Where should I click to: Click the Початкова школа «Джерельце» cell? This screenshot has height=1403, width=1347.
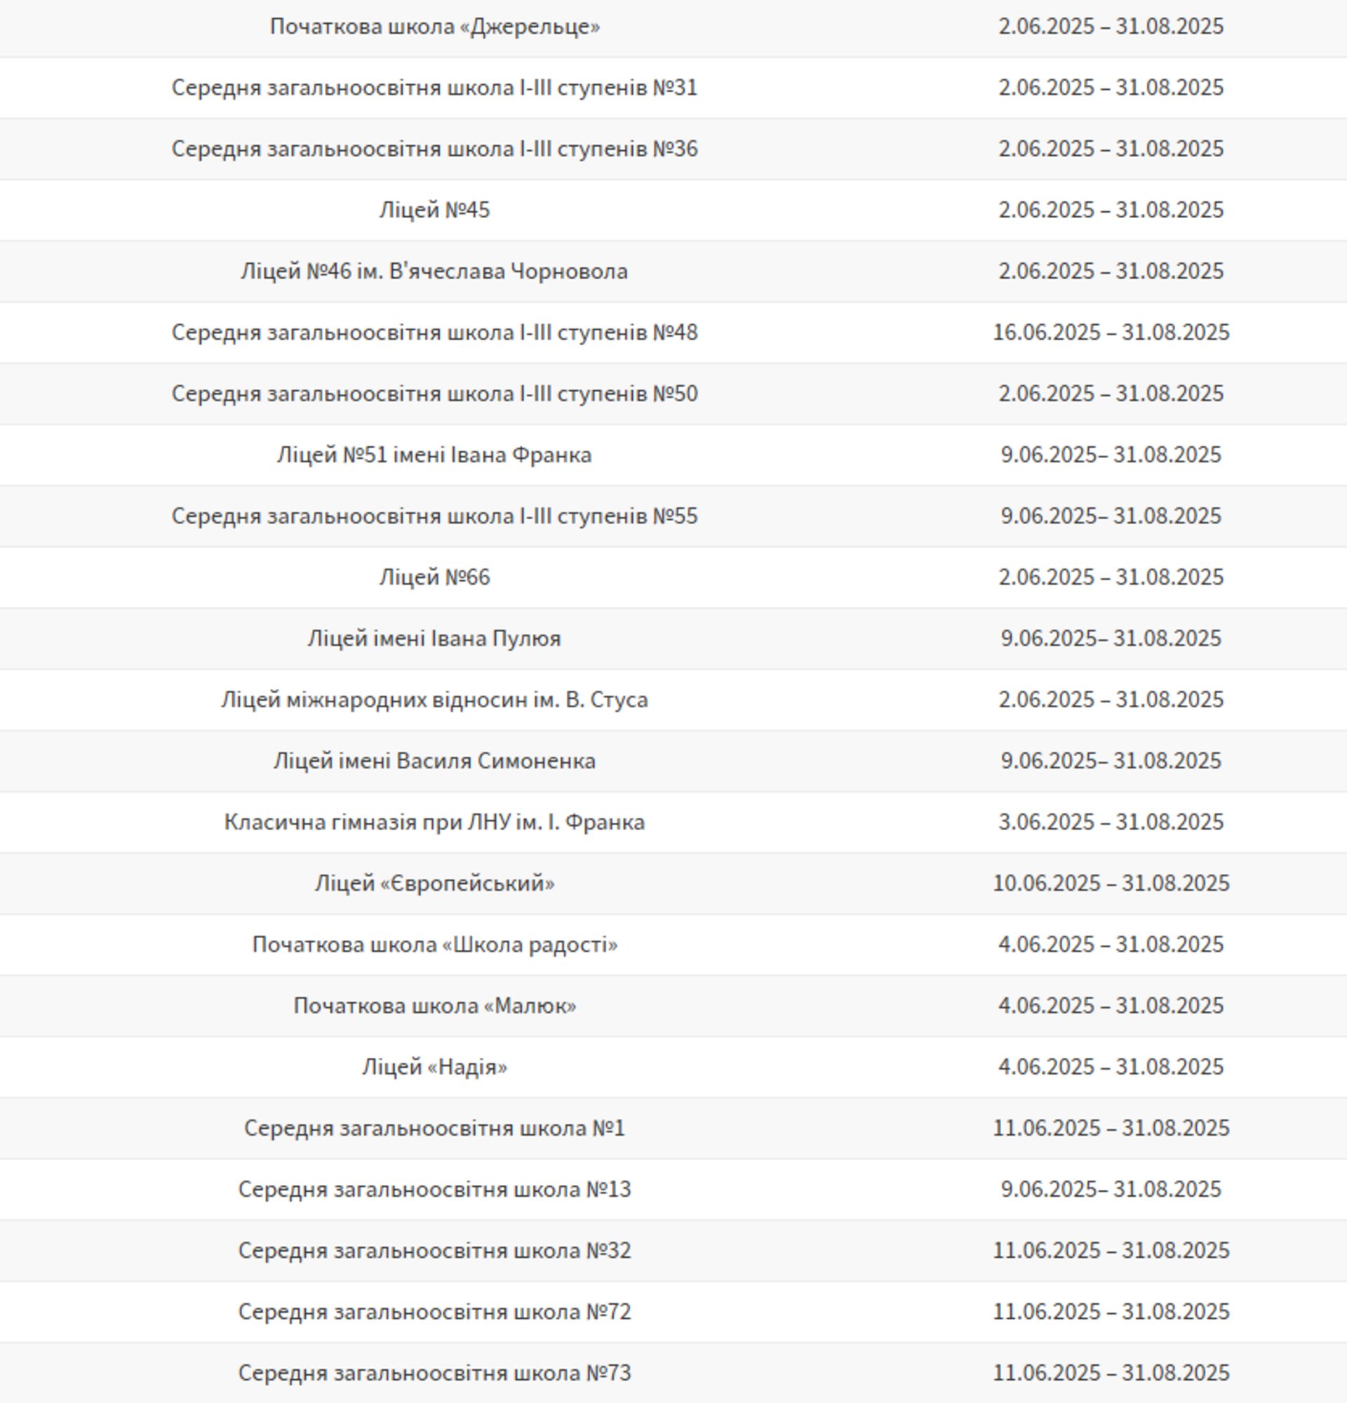point(434,27)
